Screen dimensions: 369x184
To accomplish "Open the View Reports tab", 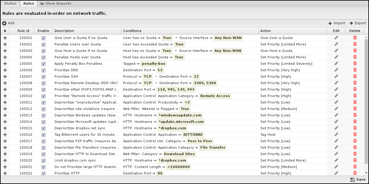I will pyautogui.click(x=56, y=3).
